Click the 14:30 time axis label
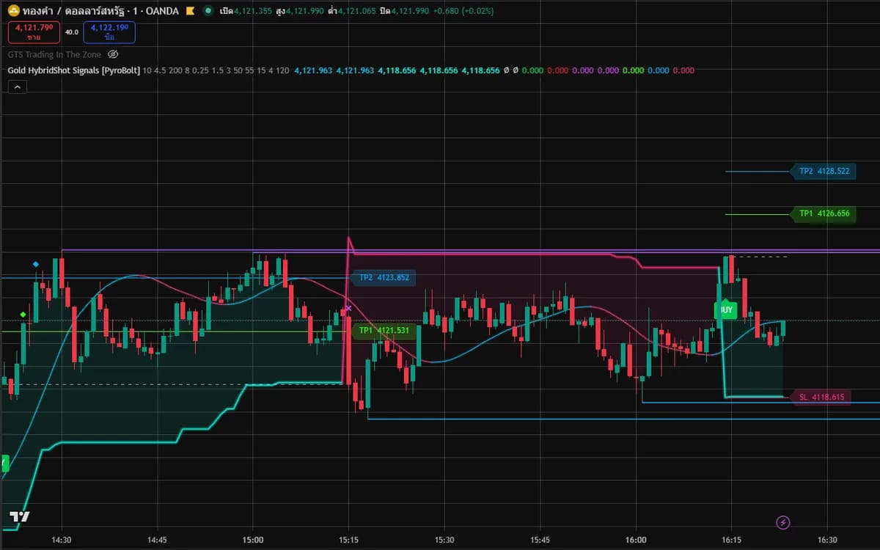880x550 pixels. click(62, 539)
